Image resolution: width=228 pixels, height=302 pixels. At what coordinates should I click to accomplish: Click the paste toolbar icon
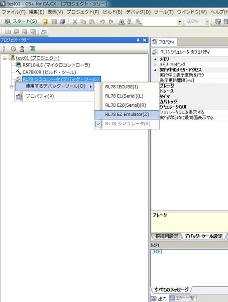click(92, 22)
